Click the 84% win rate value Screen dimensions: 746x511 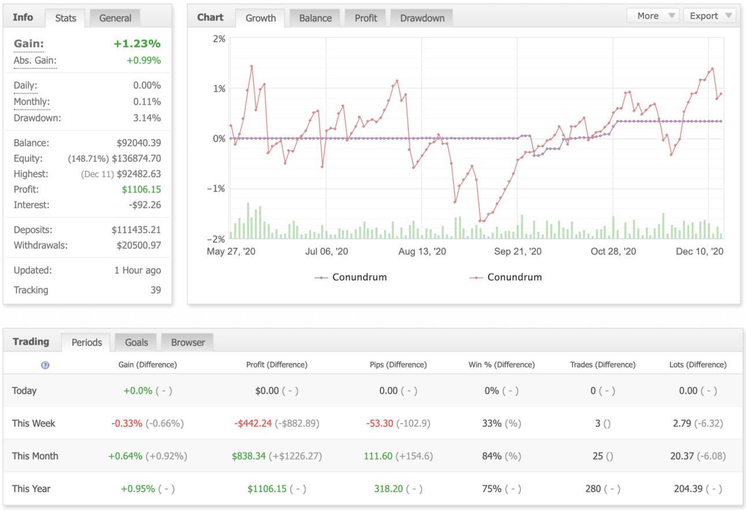[x=492, y=456]
